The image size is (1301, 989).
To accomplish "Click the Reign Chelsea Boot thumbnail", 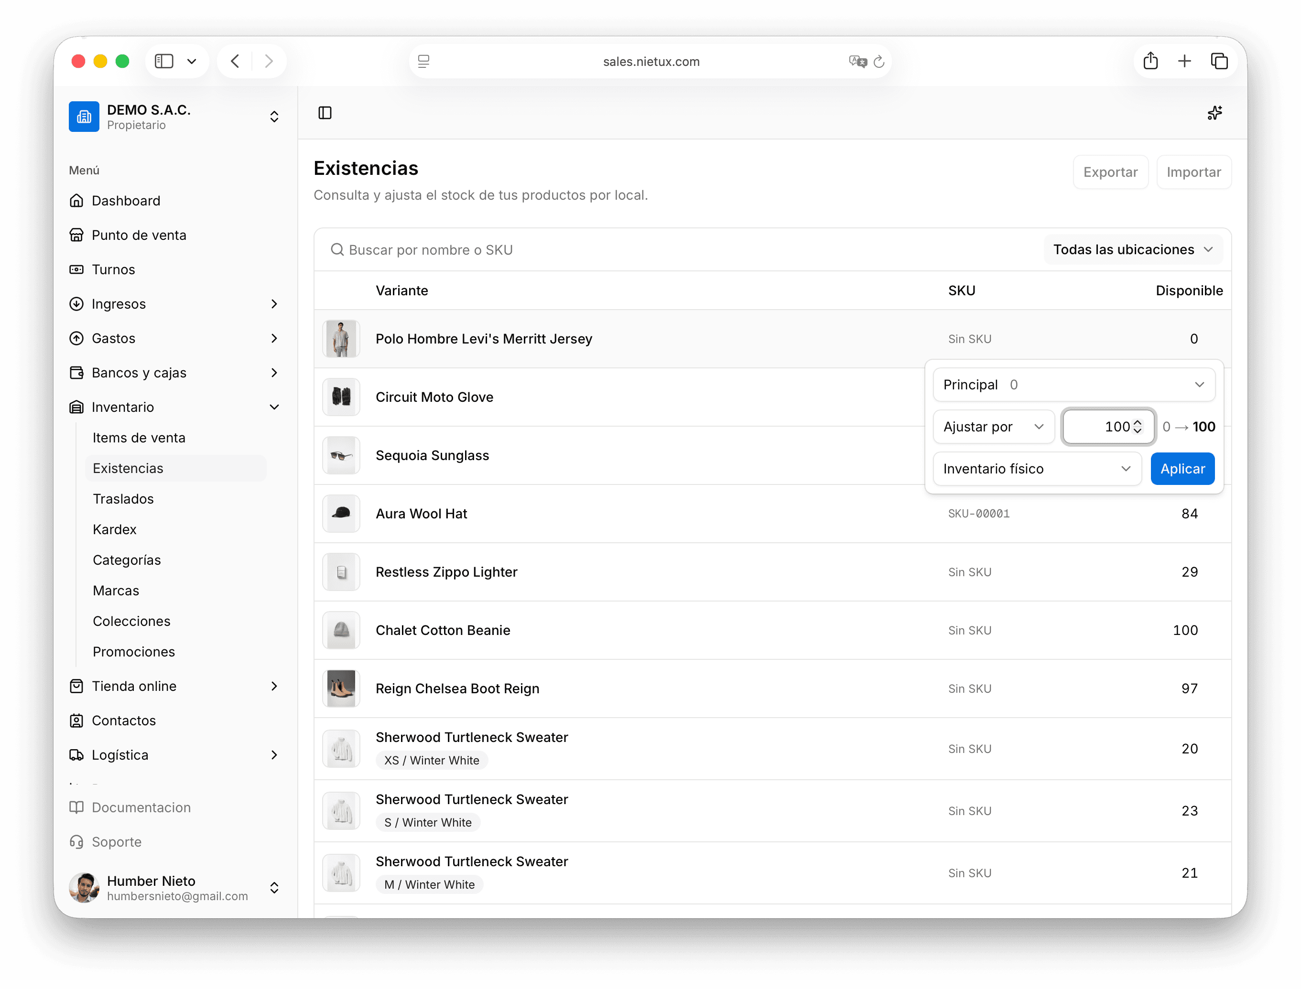I will pos(341,688).
